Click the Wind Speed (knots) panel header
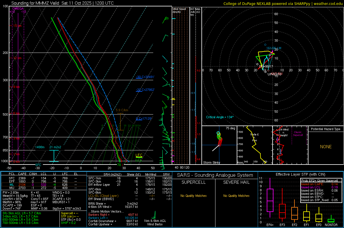Image resolution: width=344 pixels, height=228 pixels. [x=179, y=10]
